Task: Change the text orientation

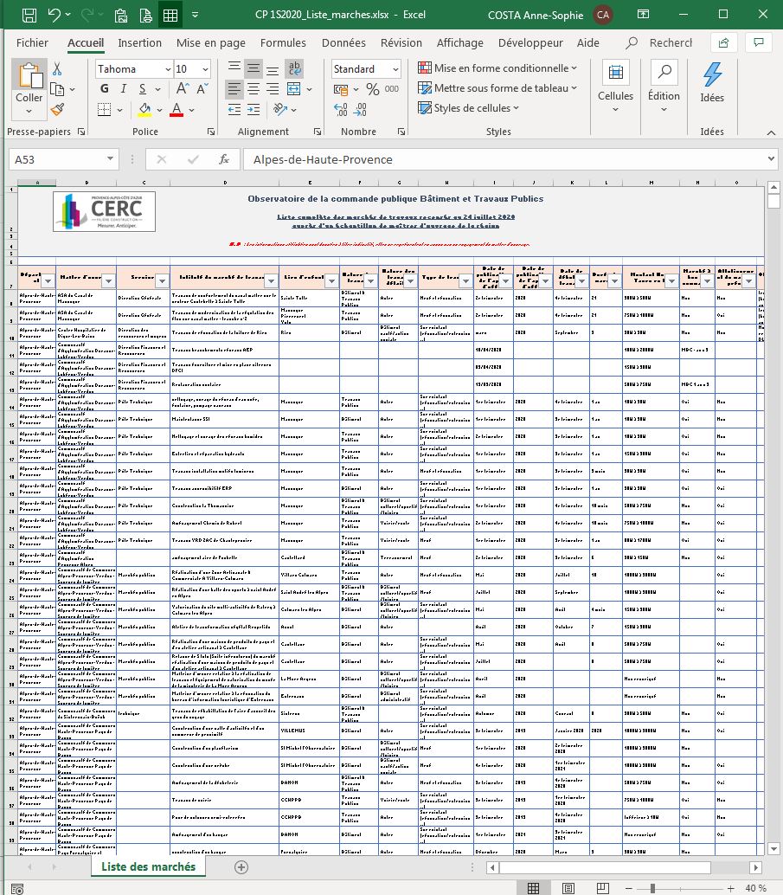Action: pos(279,109)
